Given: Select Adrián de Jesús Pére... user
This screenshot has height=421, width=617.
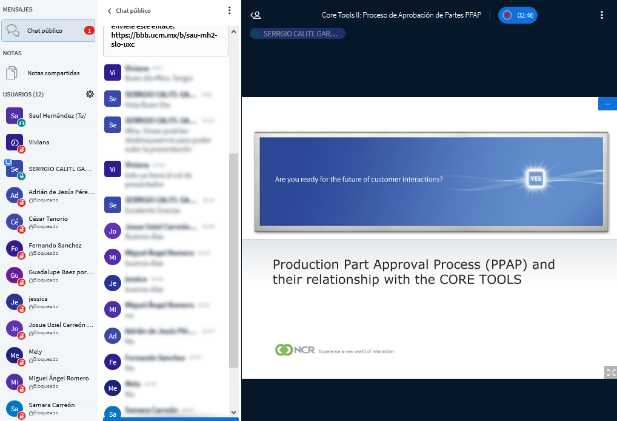Looking at the screenshot, I should 49,196.
